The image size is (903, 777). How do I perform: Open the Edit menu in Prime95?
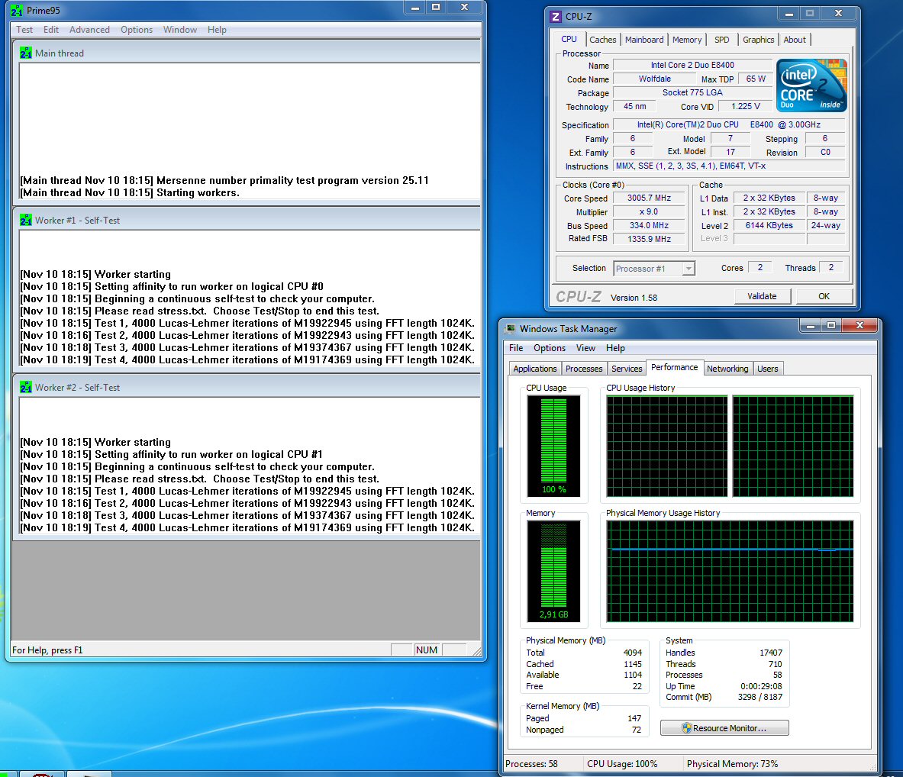50,29
